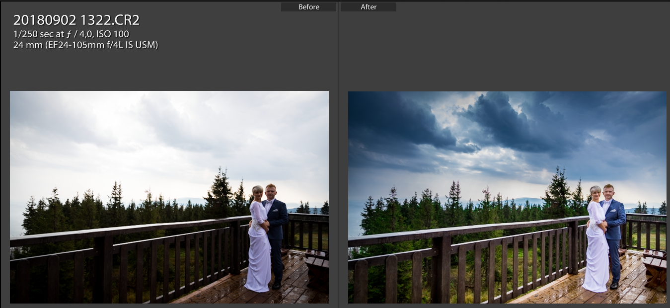Click the exposure info 1/250 sec at f/4,0, ISO 100
Image resolution: width=670 pixels, height=308 pixels.
point(72,34)
